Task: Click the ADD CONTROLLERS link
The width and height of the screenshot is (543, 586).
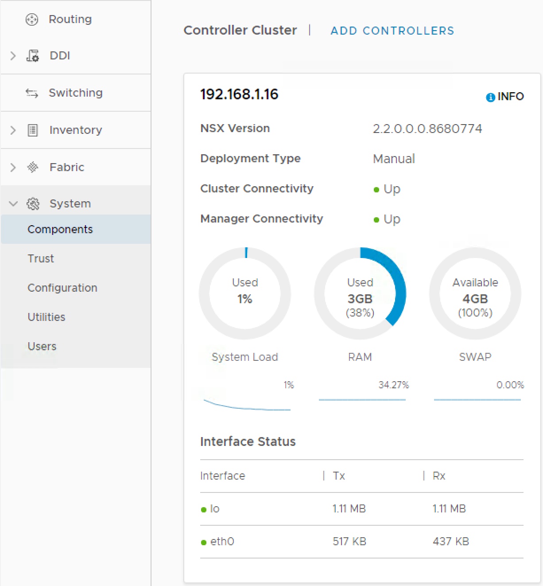Action: [x=392, y=30]
